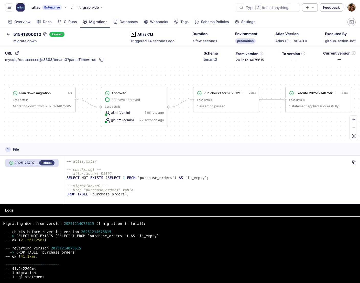Open the database URL external link icon
This screenshot has width=360, height=283.
(x=17, y=53)
